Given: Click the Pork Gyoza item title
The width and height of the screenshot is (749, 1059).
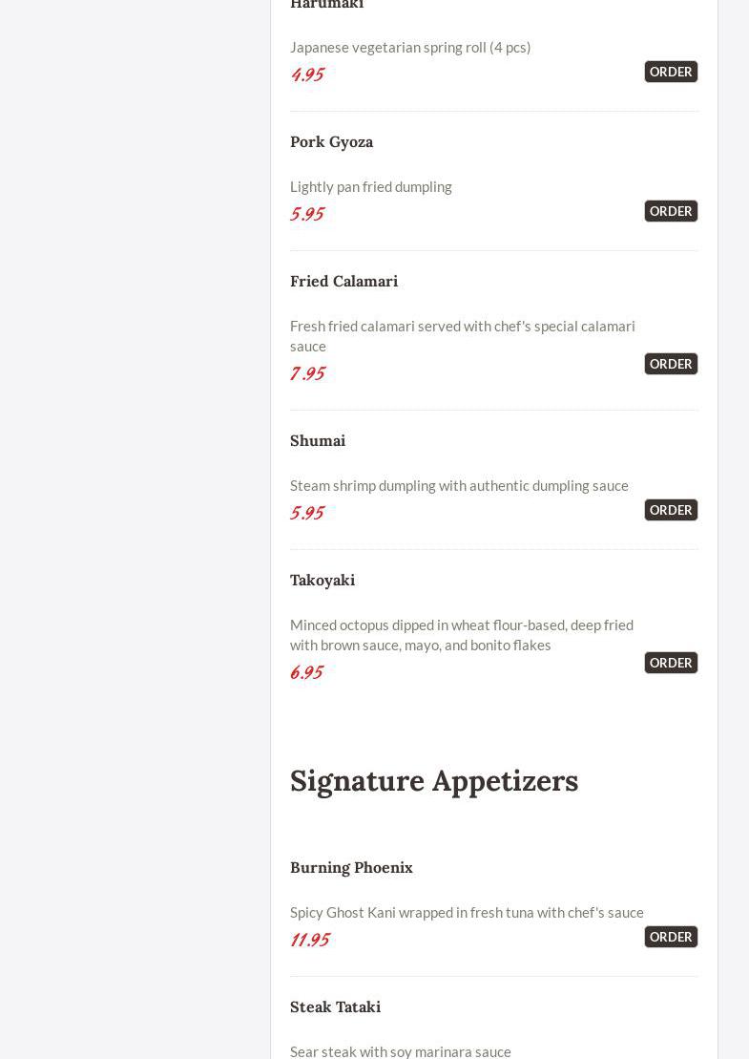Looking at the screenshot, I should (x=331, y=141).
